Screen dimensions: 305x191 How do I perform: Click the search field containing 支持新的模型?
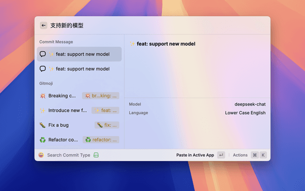(x=143, y=25)
